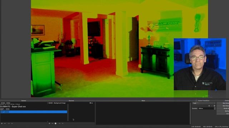Image resolution: width=229 pixels, height=128 pixels.
Task: Move the source down in the Sources list
Action: (x=63, y=123)
